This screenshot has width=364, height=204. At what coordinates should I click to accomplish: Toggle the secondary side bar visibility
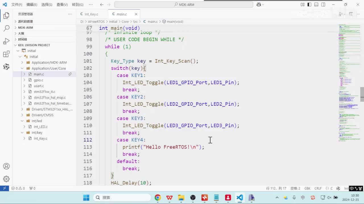click(x=323, y=5)
